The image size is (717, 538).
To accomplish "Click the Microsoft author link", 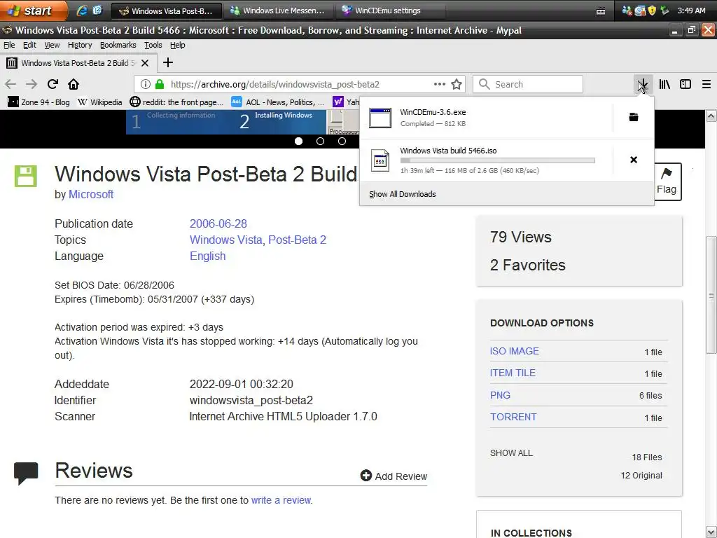I will (x=91, y=195).
